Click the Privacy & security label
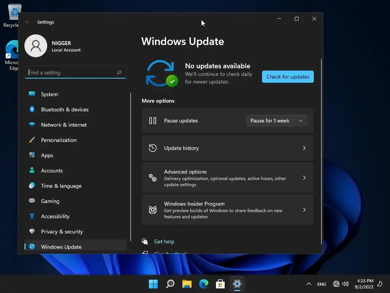 [62, 232]
